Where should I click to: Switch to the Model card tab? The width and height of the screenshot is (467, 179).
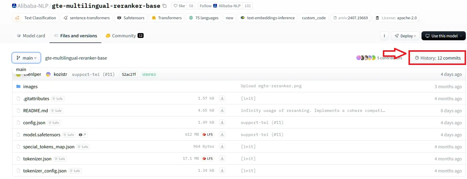[31, 35]
